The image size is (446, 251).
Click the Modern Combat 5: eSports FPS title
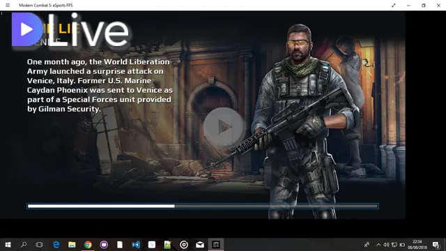pyautogui.click(x=46, y=5)
